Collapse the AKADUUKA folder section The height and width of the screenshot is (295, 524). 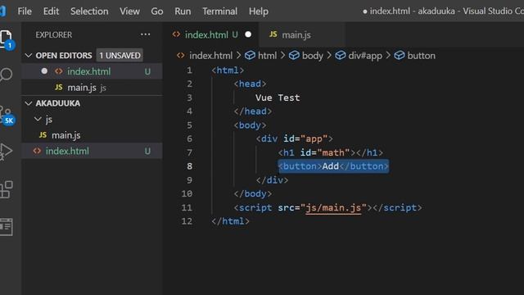[29, 103]
